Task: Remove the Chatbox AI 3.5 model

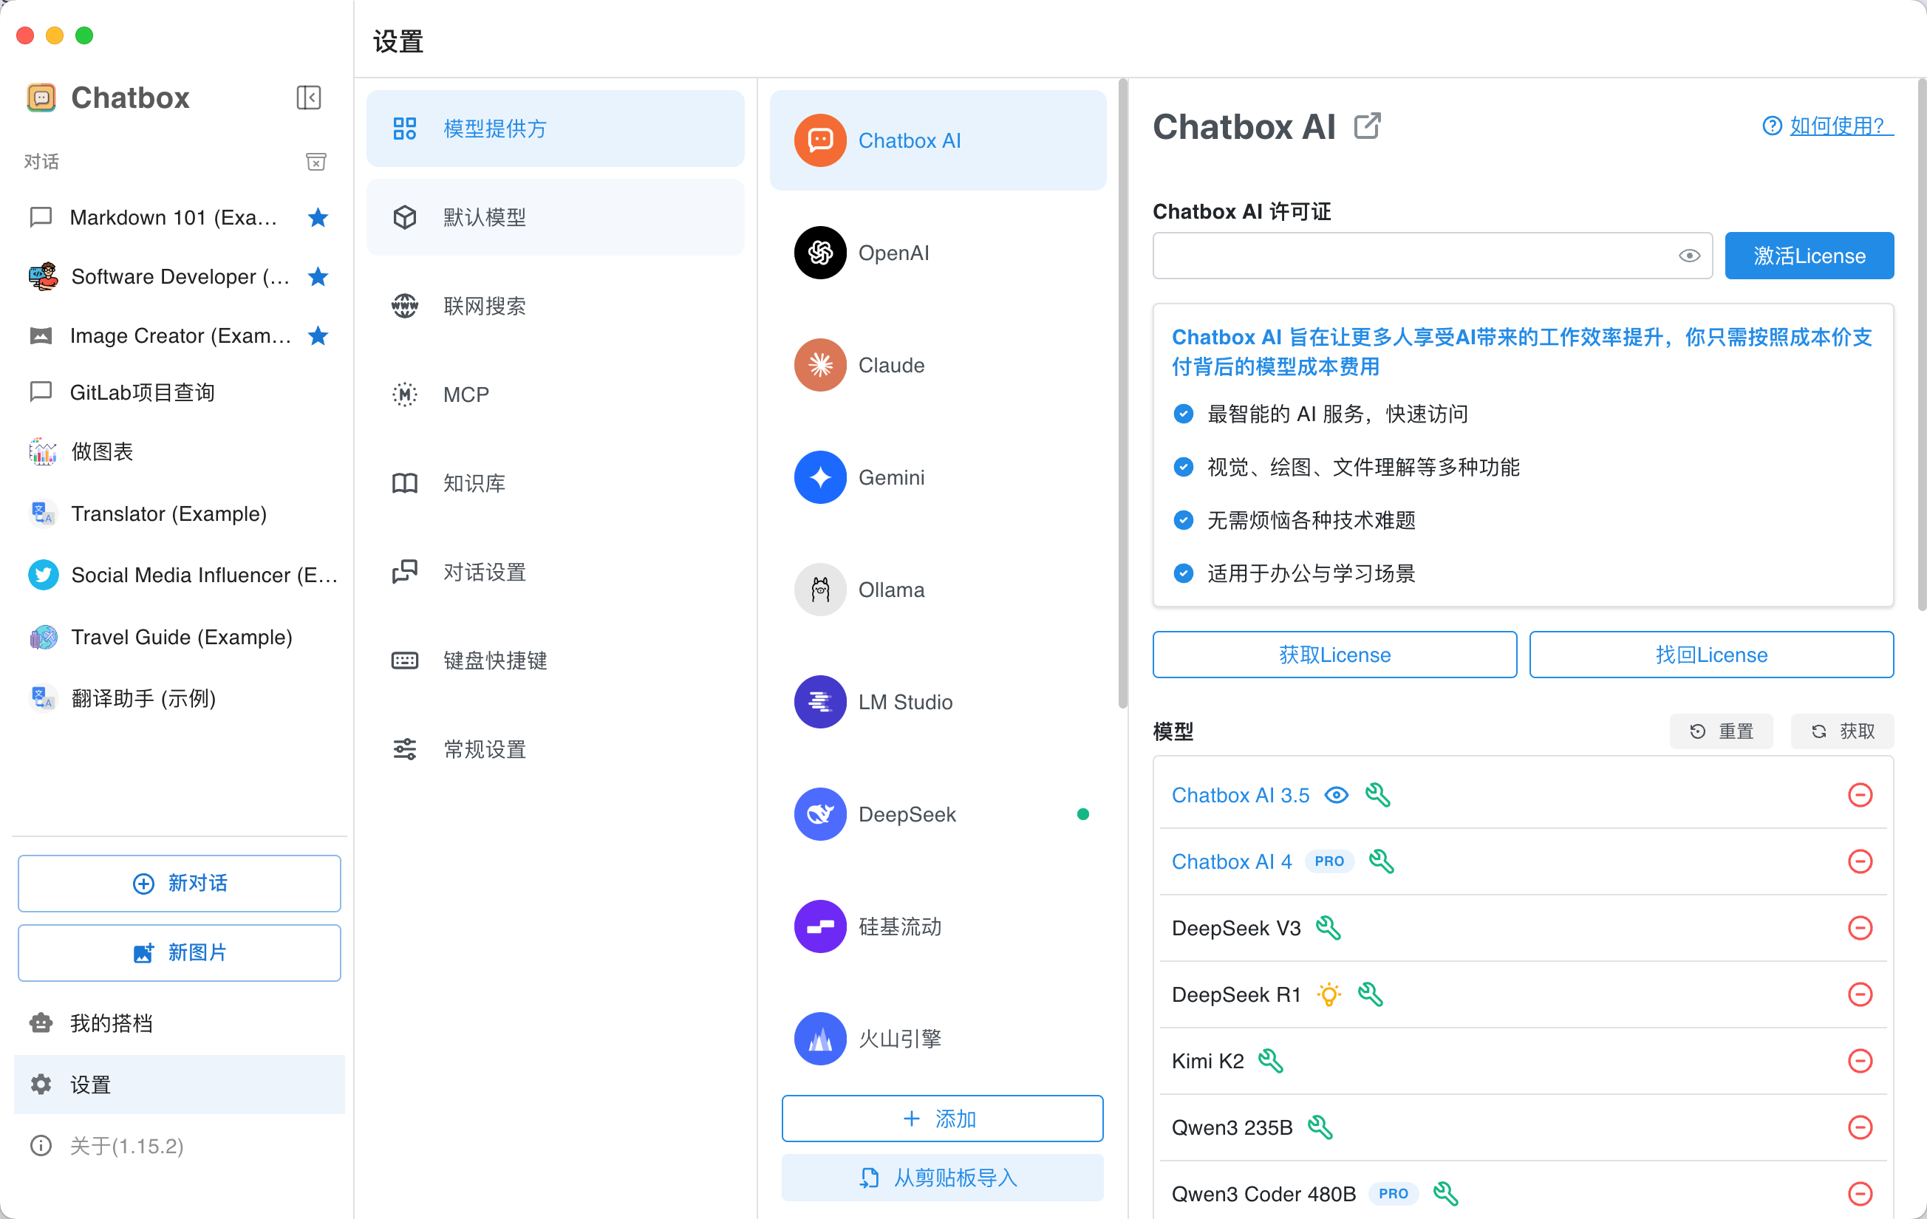Action: (1859, 795)
